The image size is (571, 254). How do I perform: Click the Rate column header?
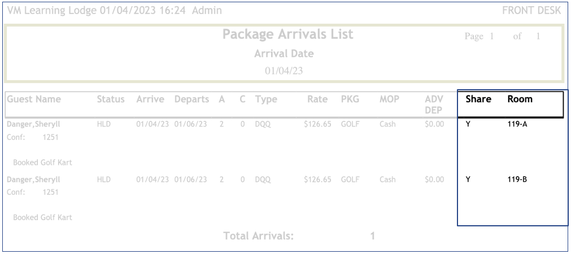click(x=317, y=99)
